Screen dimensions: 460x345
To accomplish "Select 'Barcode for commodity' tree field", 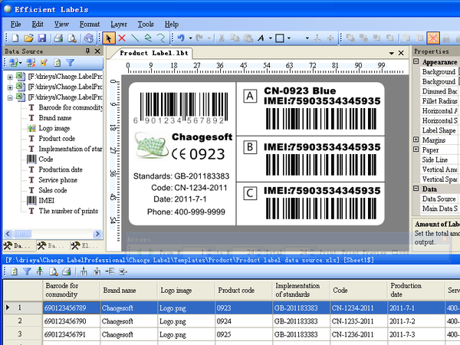I will (71, 107).
